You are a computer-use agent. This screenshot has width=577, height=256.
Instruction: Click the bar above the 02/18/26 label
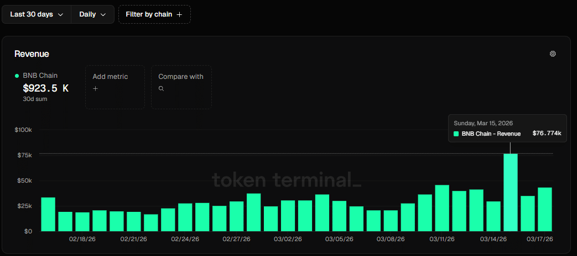(82, 222)
